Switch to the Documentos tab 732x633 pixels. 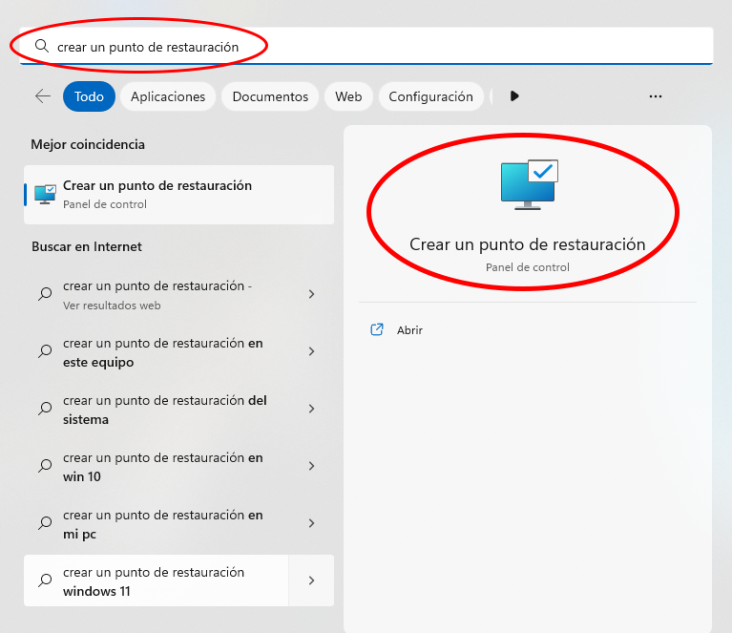pos(270,96)
